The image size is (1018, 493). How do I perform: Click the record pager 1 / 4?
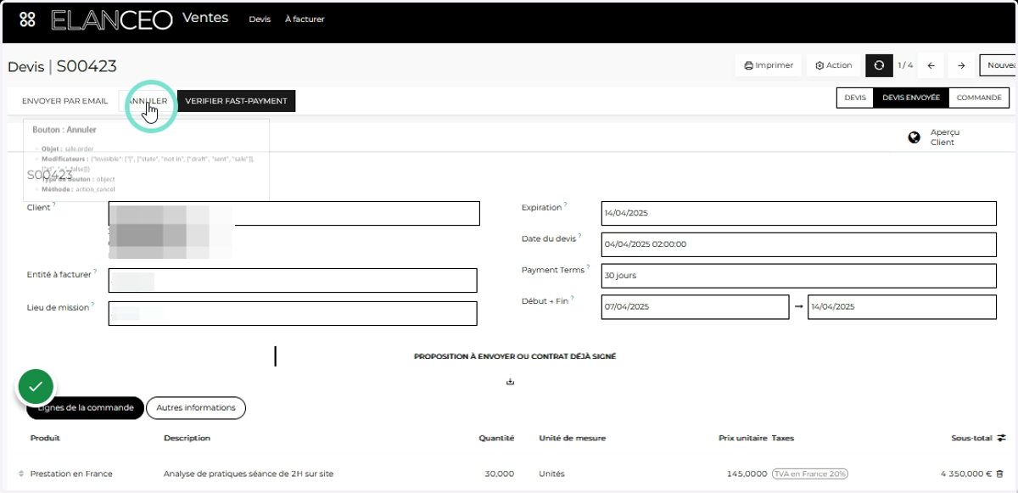(x=905, y=65)
